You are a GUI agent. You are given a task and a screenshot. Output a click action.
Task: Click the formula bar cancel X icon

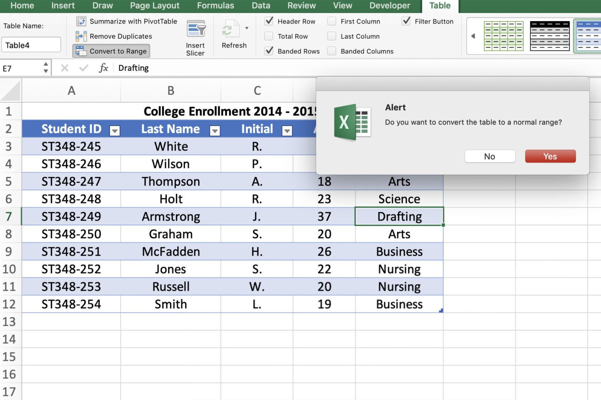[64, 68]
